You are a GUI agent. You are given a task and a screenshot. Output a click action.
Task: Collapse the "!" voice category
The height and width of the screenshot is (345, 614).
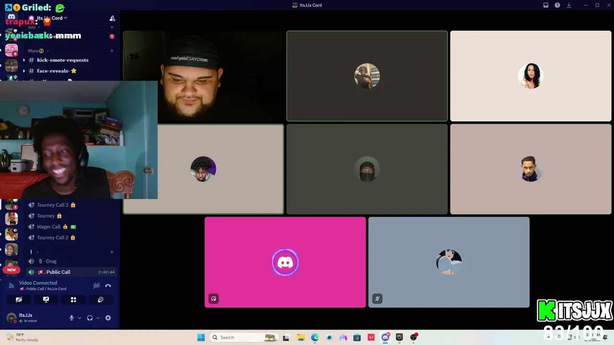34,252
